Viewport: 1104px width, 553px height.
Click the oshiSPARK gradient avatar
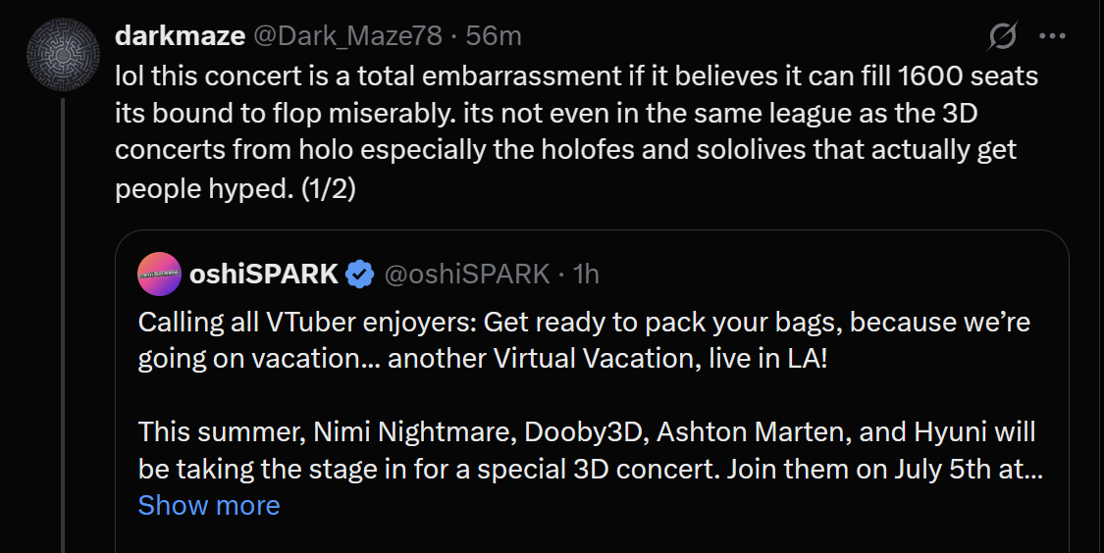[159, 275]
